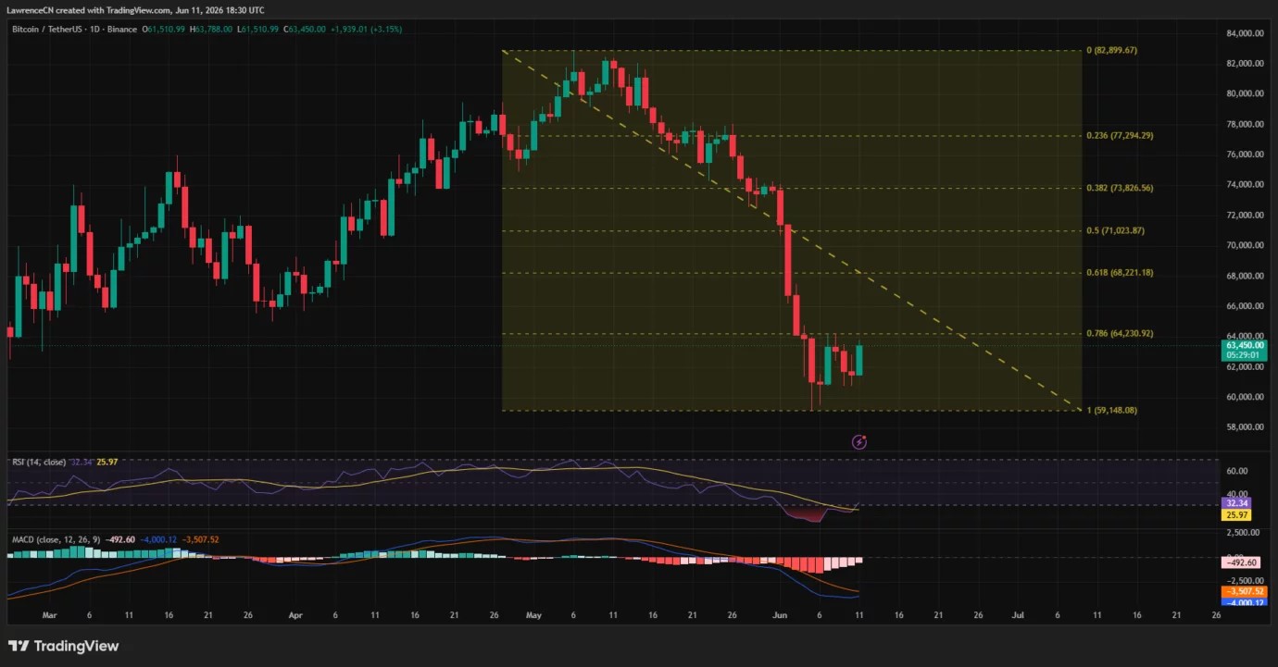Click the green current price tag 63,450.00

[x=1244, y=345]
